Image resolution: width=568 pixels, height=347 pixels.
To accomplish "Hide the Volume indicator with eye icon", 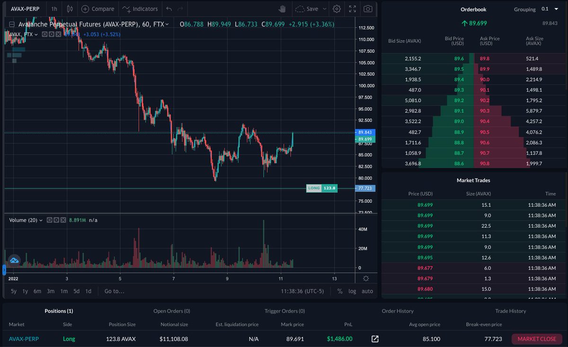I will point(48,220).
